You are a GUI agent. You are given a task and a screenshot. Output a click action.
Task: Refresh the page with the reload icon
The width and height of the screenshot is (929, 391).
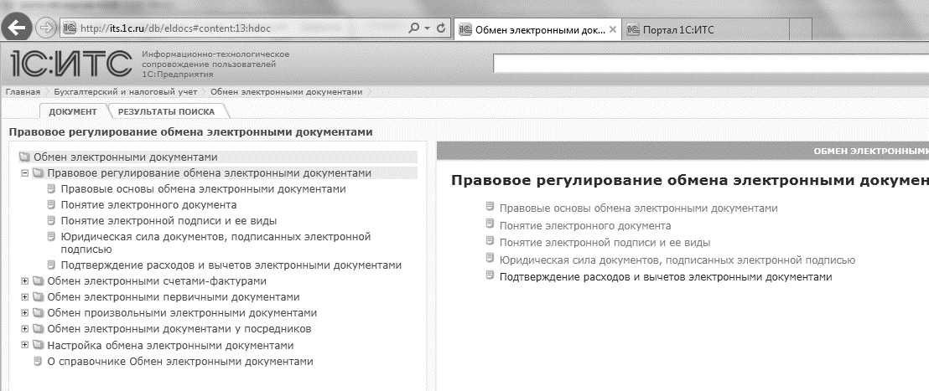[x=441, y=28]
